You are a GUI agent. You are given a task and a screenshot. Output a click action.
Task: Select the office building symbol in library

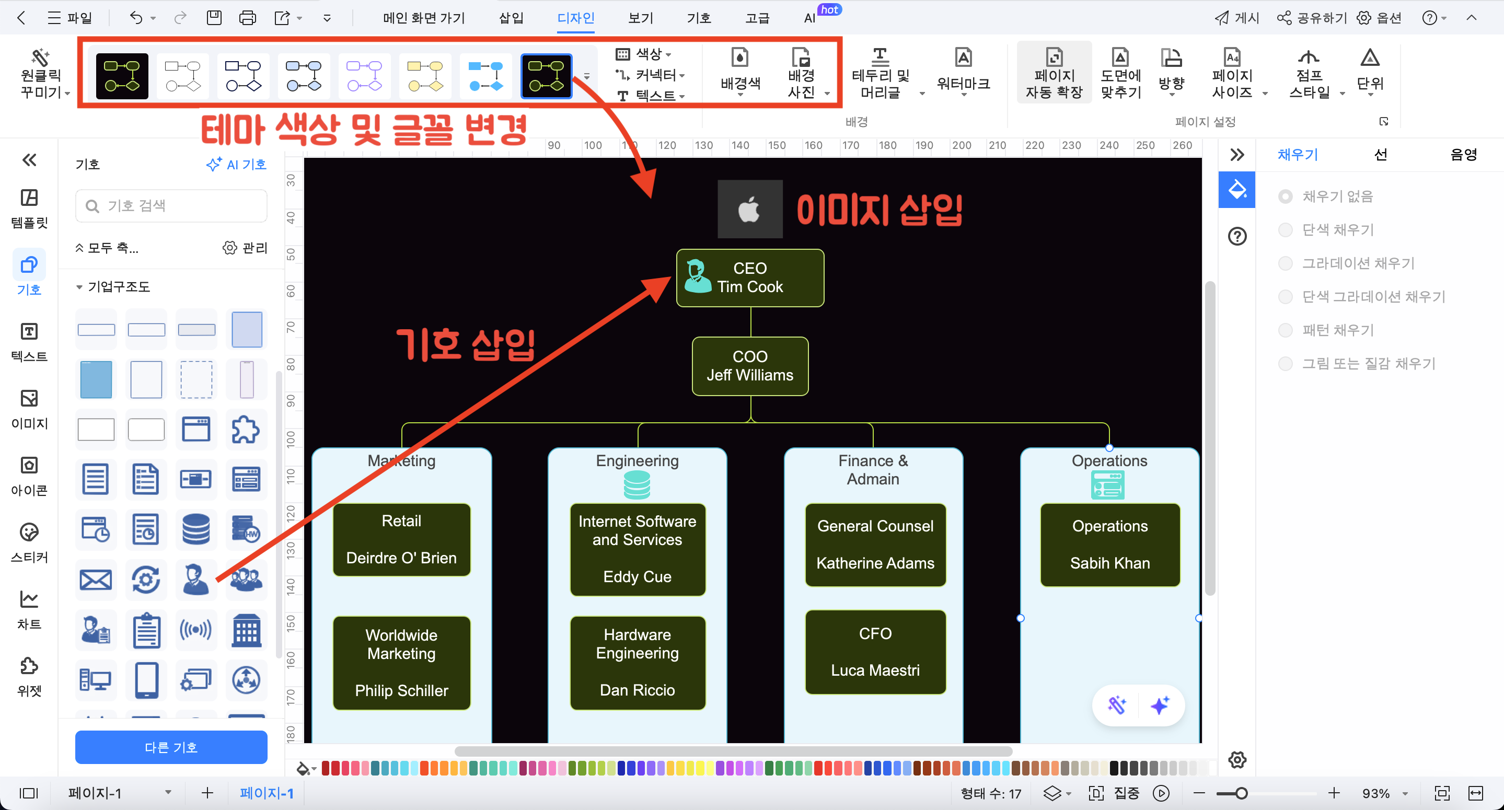pyautogui.click(x=246, y=630)
